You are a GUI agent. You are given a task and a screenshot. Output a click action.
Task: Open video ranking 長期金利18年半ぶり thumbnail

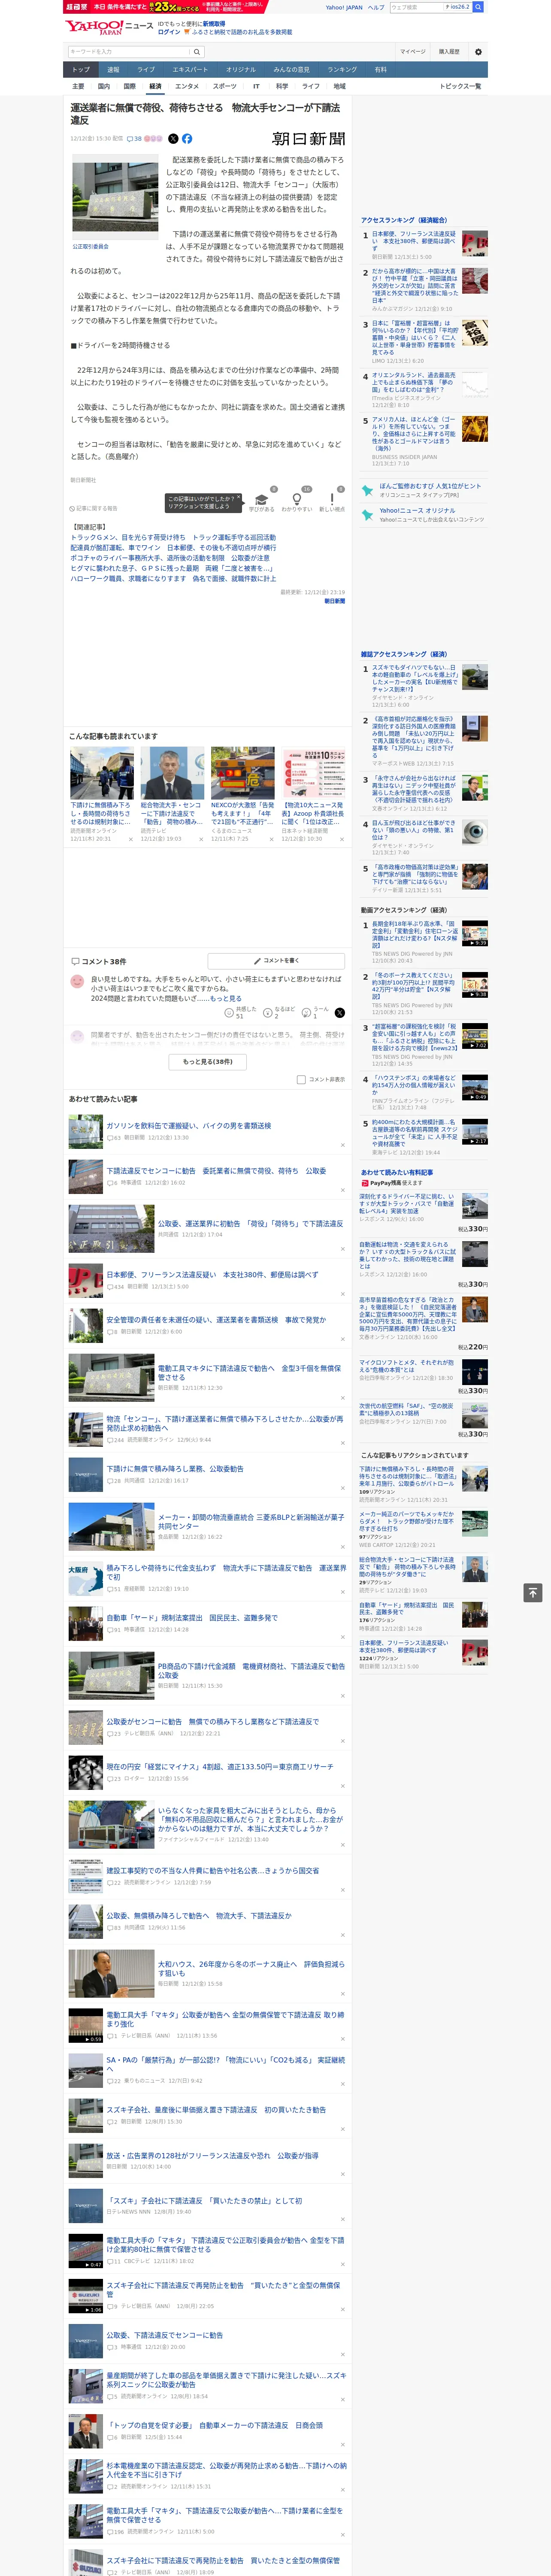point(475,933)
